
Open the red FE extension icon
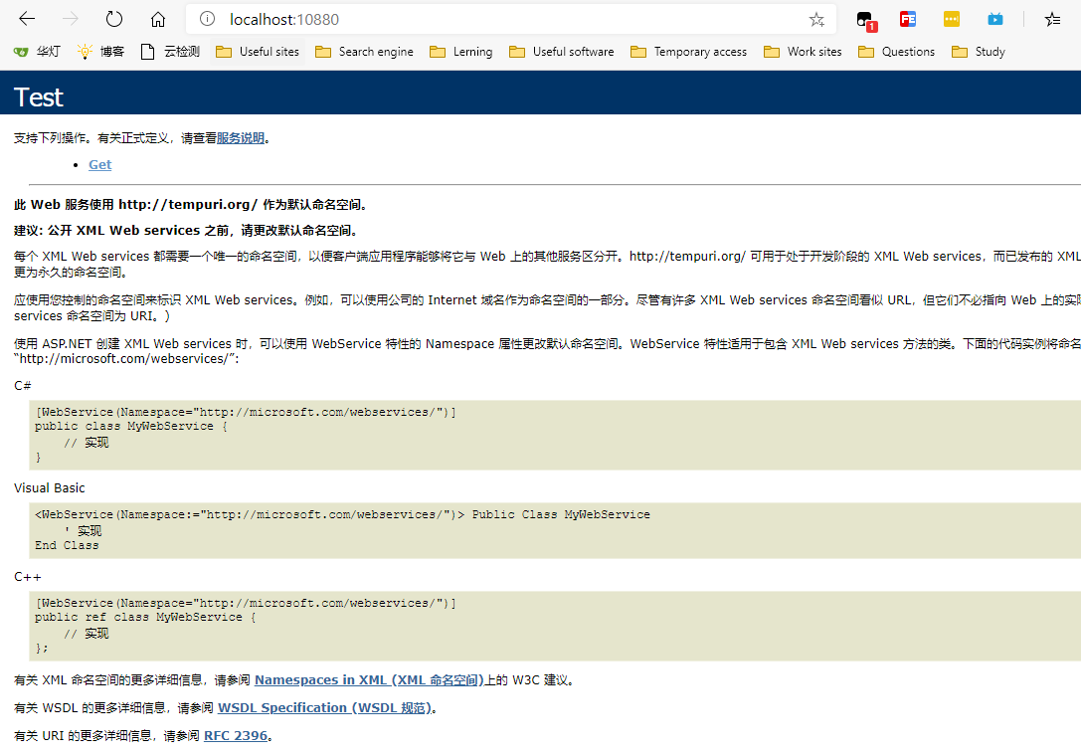[x=908, y=19]
